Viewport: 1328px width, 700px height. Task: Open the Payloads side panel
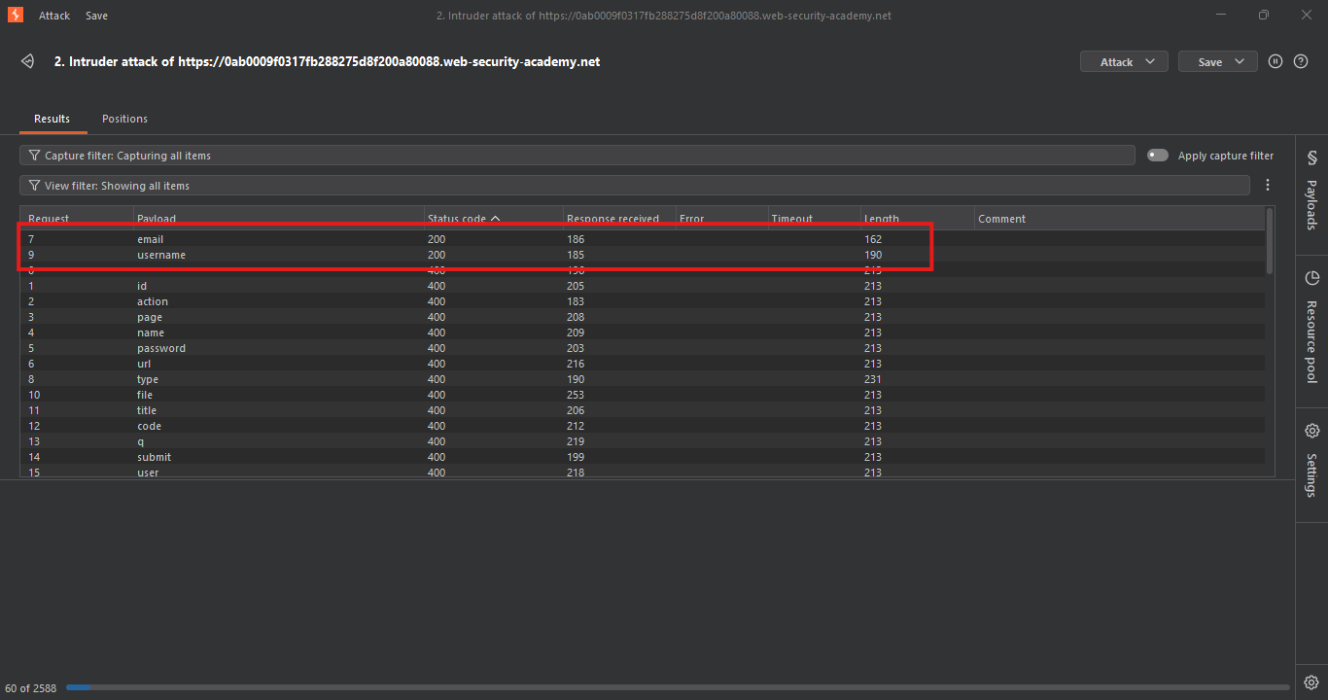[x=1311, y=192]
